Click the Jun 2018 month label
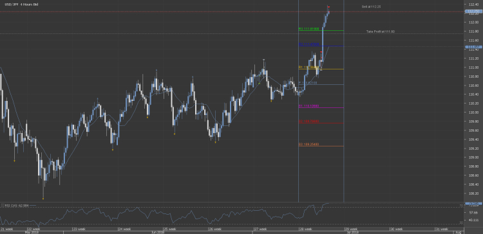 click(157, 233)
